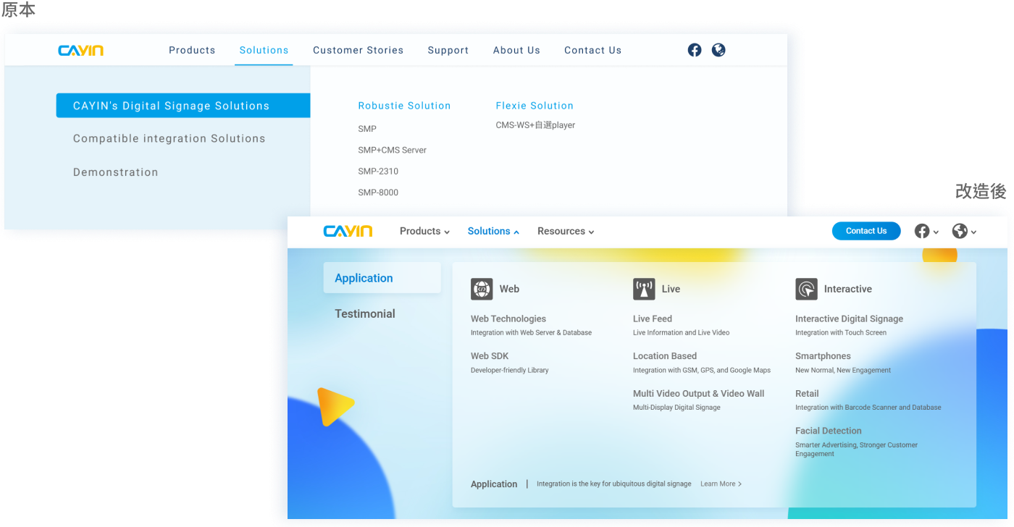This screenshot has width=1014, height=527.
Task: Open the Web Technologies link
Action: [508, 319]
